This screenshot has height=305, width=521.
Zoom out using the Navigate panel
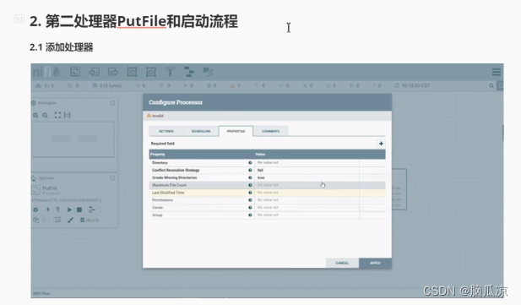pyautogui.click(x=45, y=116)
